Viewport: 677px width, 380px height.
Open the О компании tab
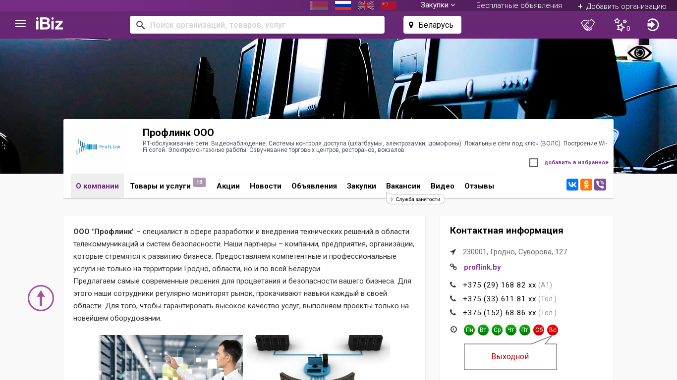pos(97,186)
